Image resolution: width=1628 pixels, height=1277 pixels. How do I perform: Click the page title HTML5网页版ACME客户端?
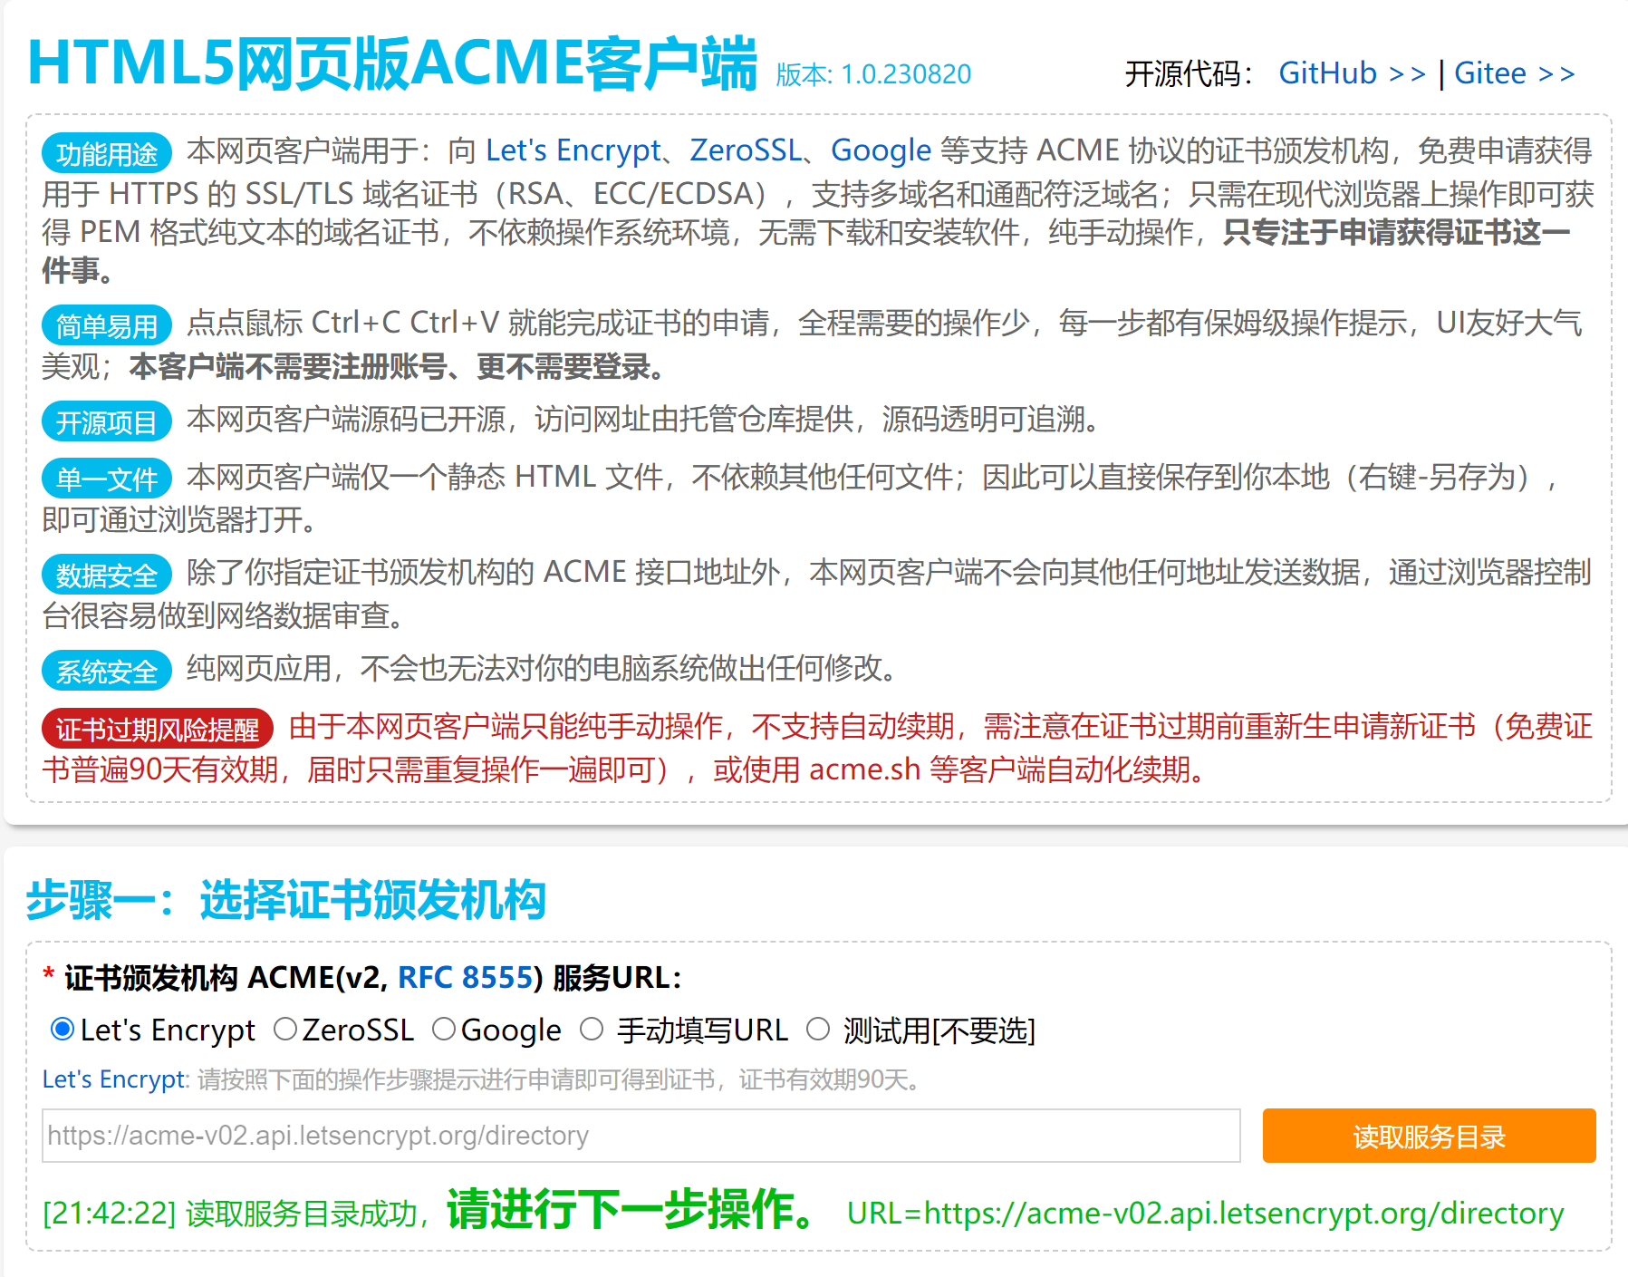[x=391, y=63]
